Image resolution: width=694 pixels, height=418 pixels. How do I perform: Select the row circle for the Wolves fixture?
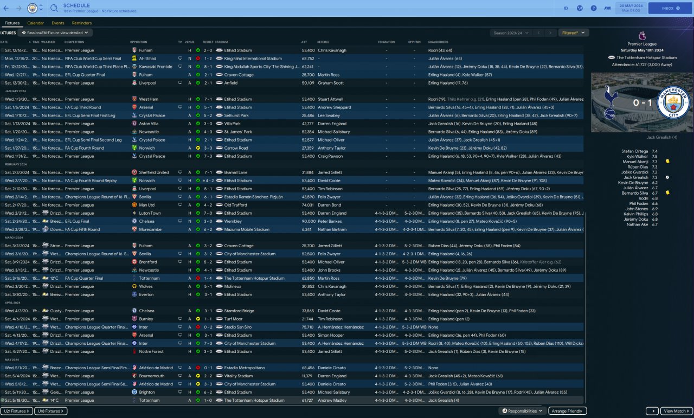(2, 286)
